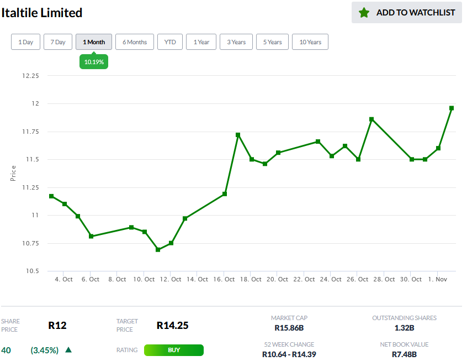Click the 12. Oct x-axis label
The image size is (467, 361).
[x=171, y=279]
